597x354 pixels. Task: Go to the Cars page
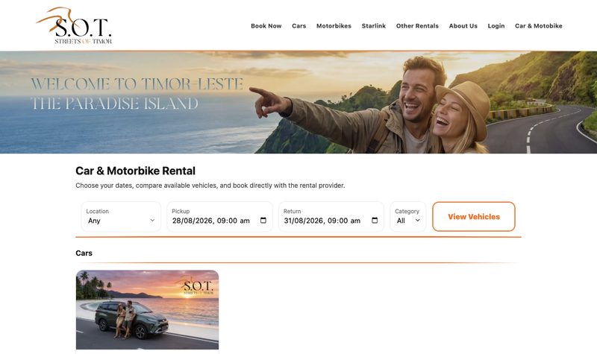(x=299, y=26)
